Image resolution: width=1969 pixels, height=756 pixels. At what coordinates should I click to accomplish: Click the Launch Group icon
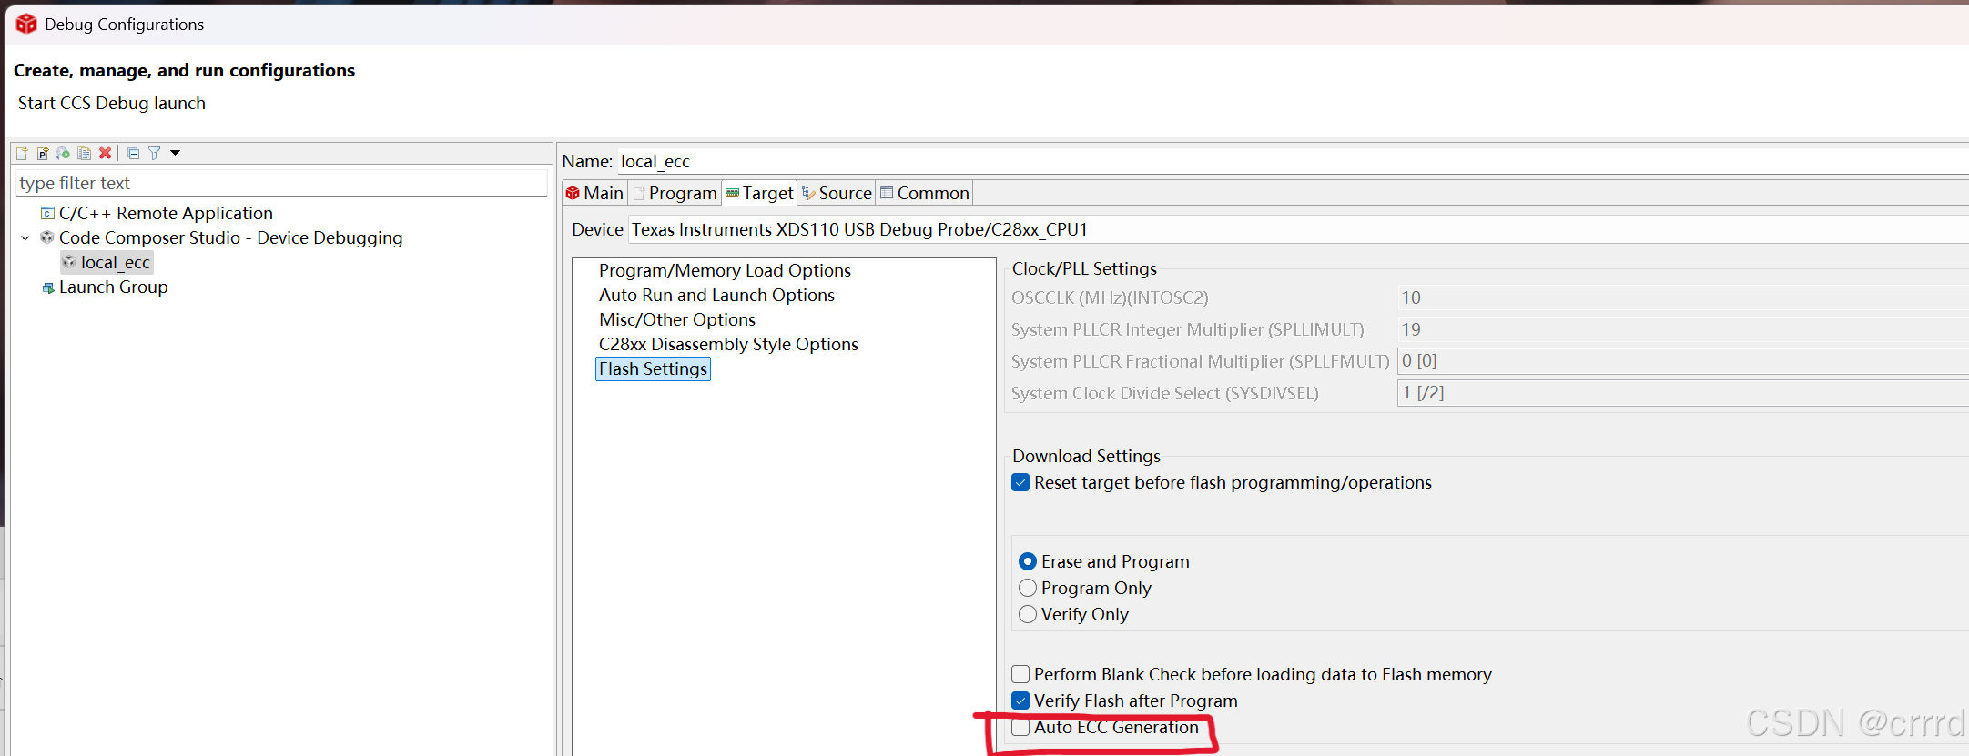(48, 287)
